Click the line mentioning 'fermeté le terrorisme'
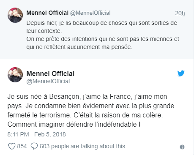The image size is (194, 155). [85, 115]
